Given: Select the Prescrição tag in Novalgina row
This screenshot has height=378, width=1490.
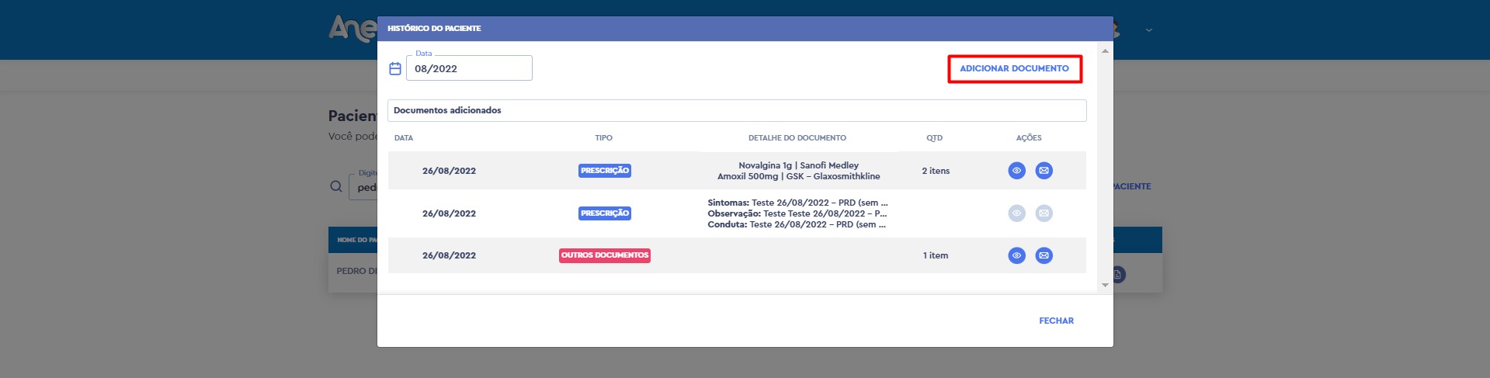Looking at the screenshot, I should tap(605, 171).
